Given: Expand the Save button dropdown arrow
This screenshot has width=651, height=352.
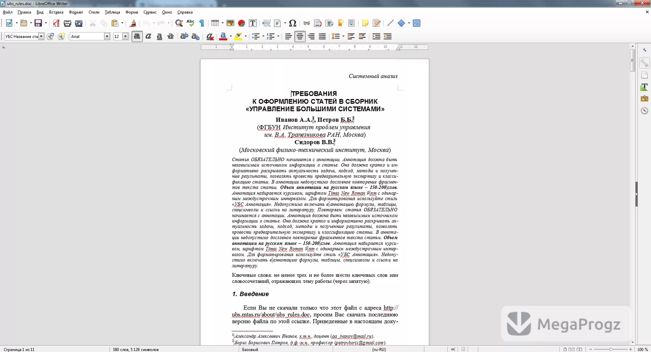Looking at the screenshot, I should tap(46, 23).
